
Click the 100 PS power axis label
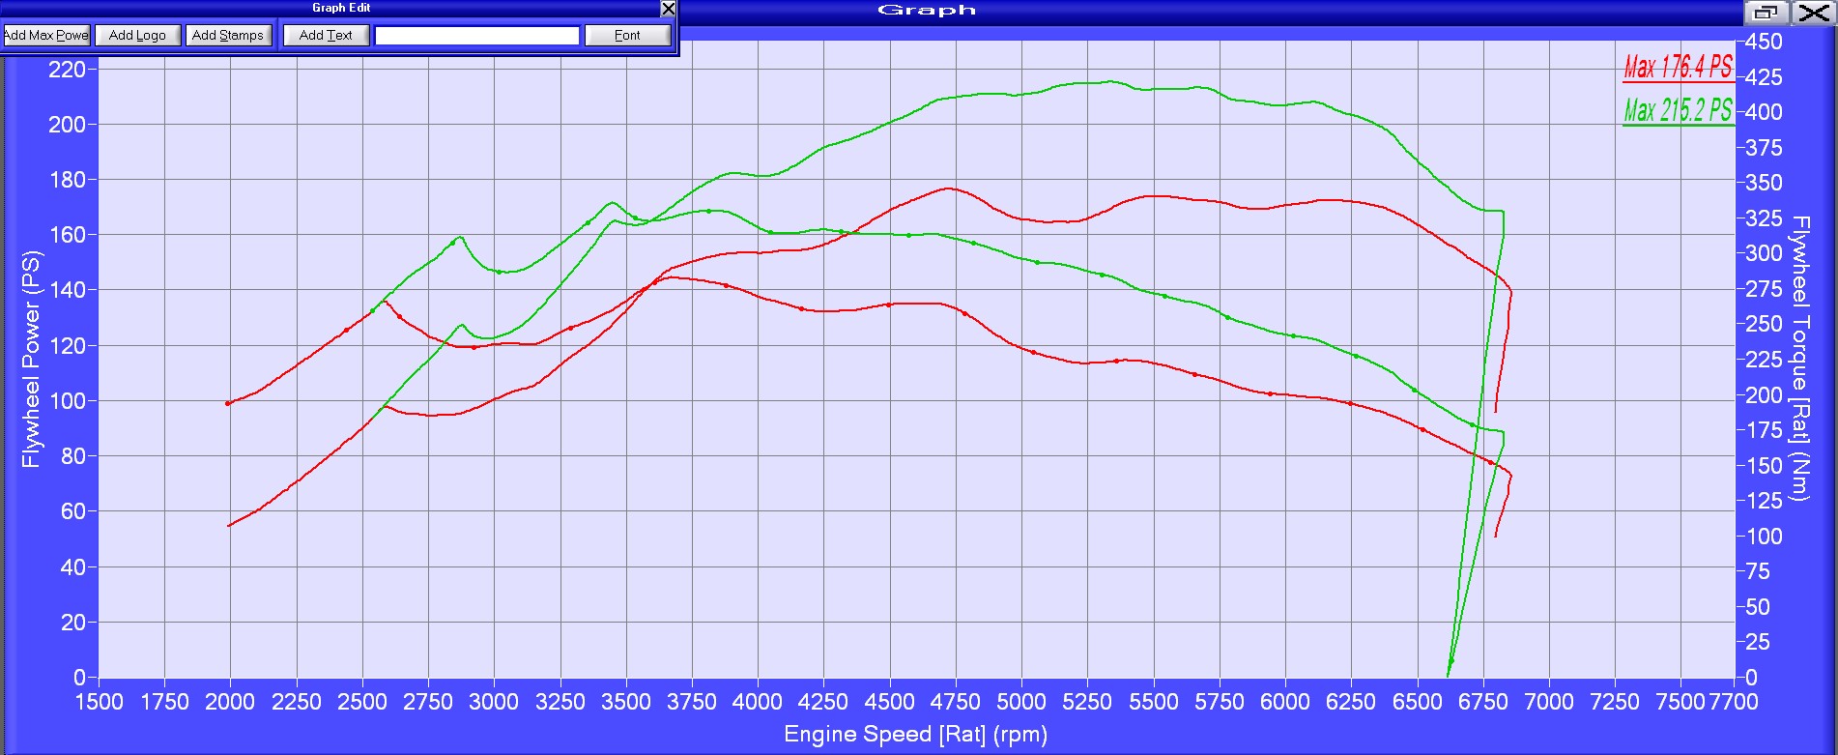pos(67,401)
